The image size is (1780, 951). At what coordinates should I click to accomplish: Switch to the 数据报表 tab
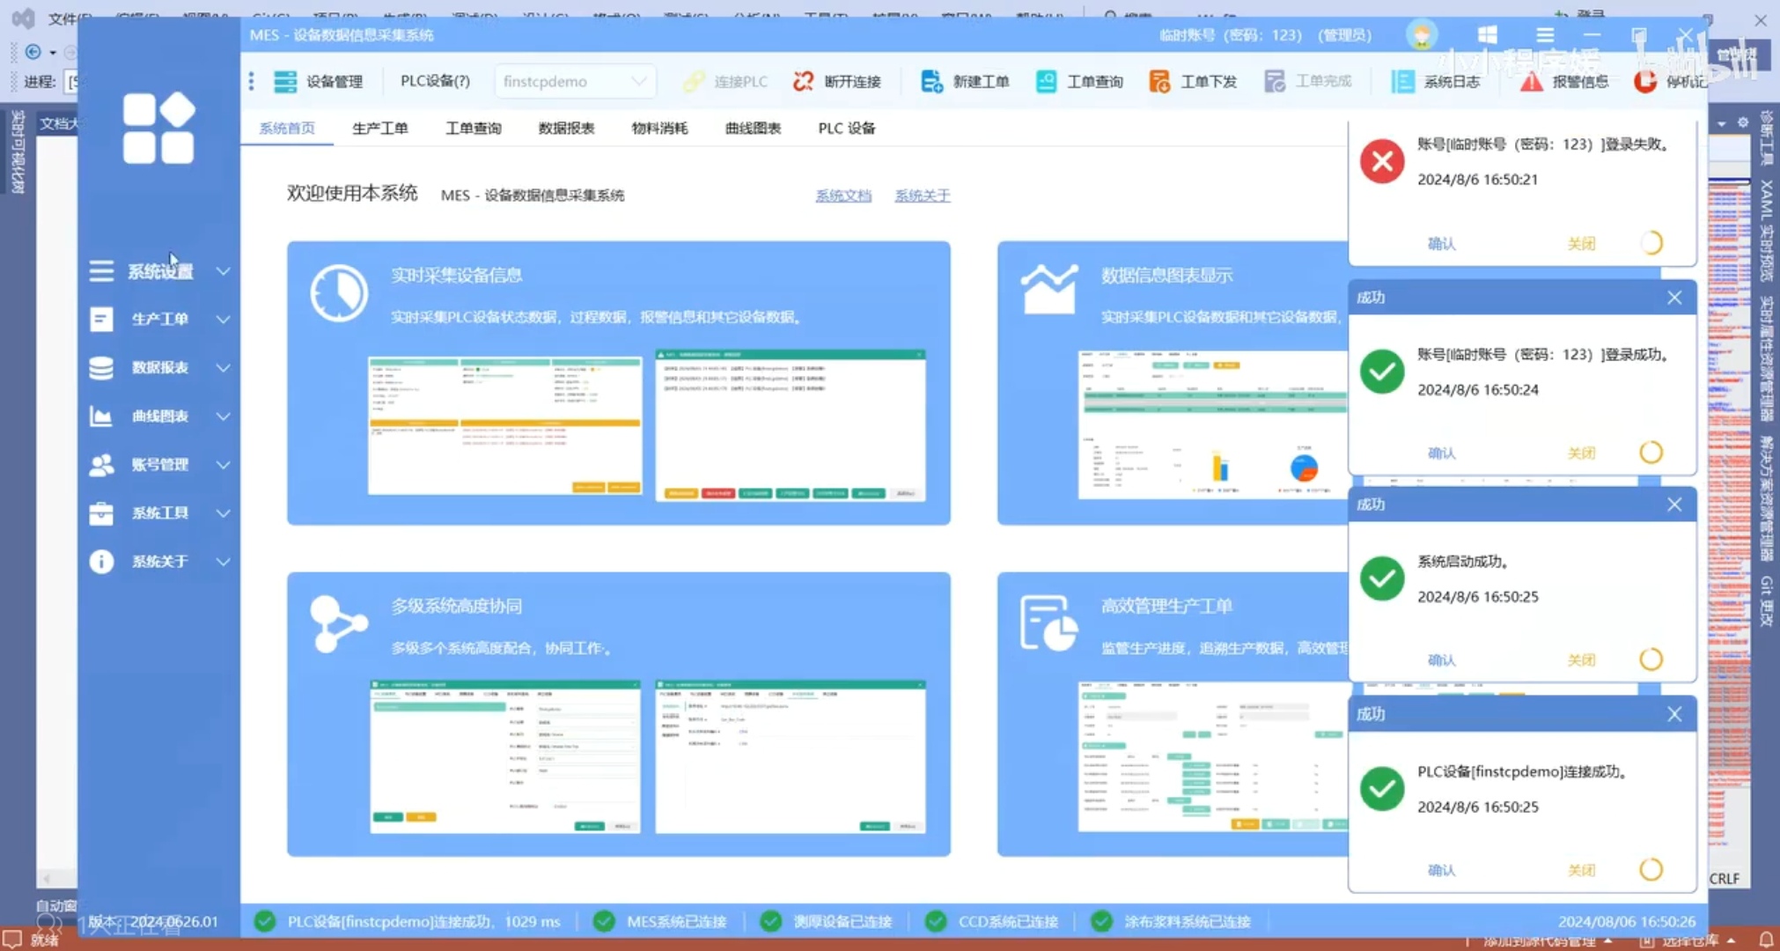click(566, 128)
